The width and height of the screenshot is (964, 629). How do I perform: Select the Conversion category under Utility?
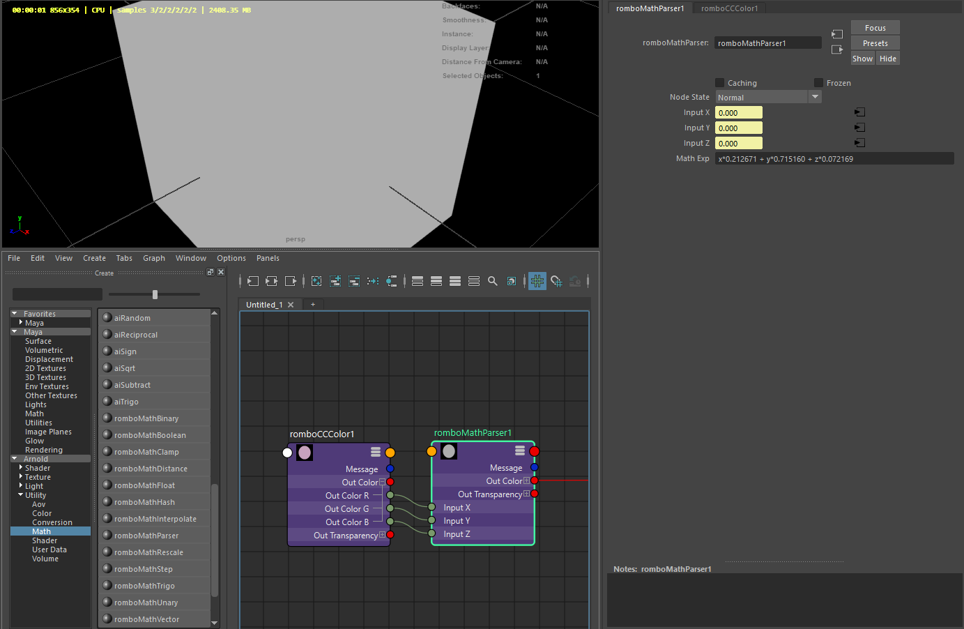[x=52, y=522]
